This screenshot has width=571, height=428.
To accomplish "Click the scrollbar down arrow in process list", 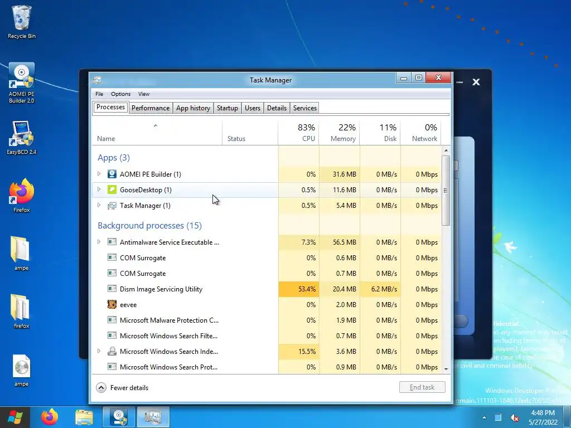I will pyautogui.click(x=446, y=369).
